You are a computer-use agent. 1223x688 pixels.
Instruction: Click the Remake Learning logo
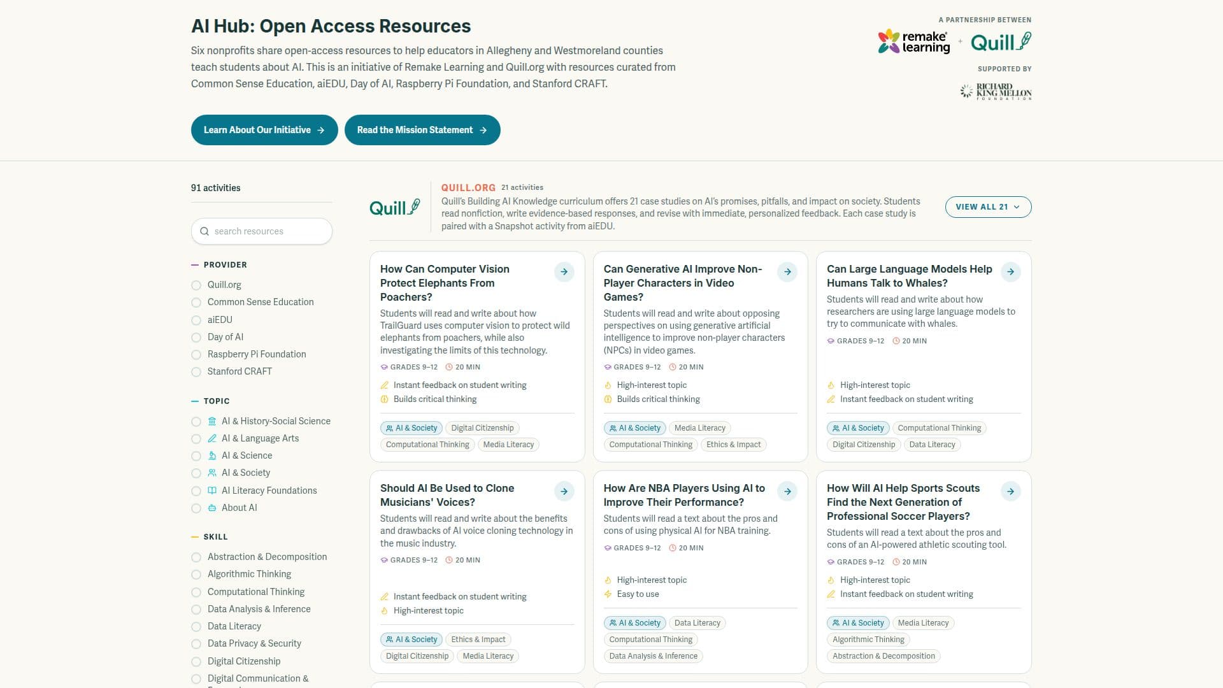(x=913, y=41)
